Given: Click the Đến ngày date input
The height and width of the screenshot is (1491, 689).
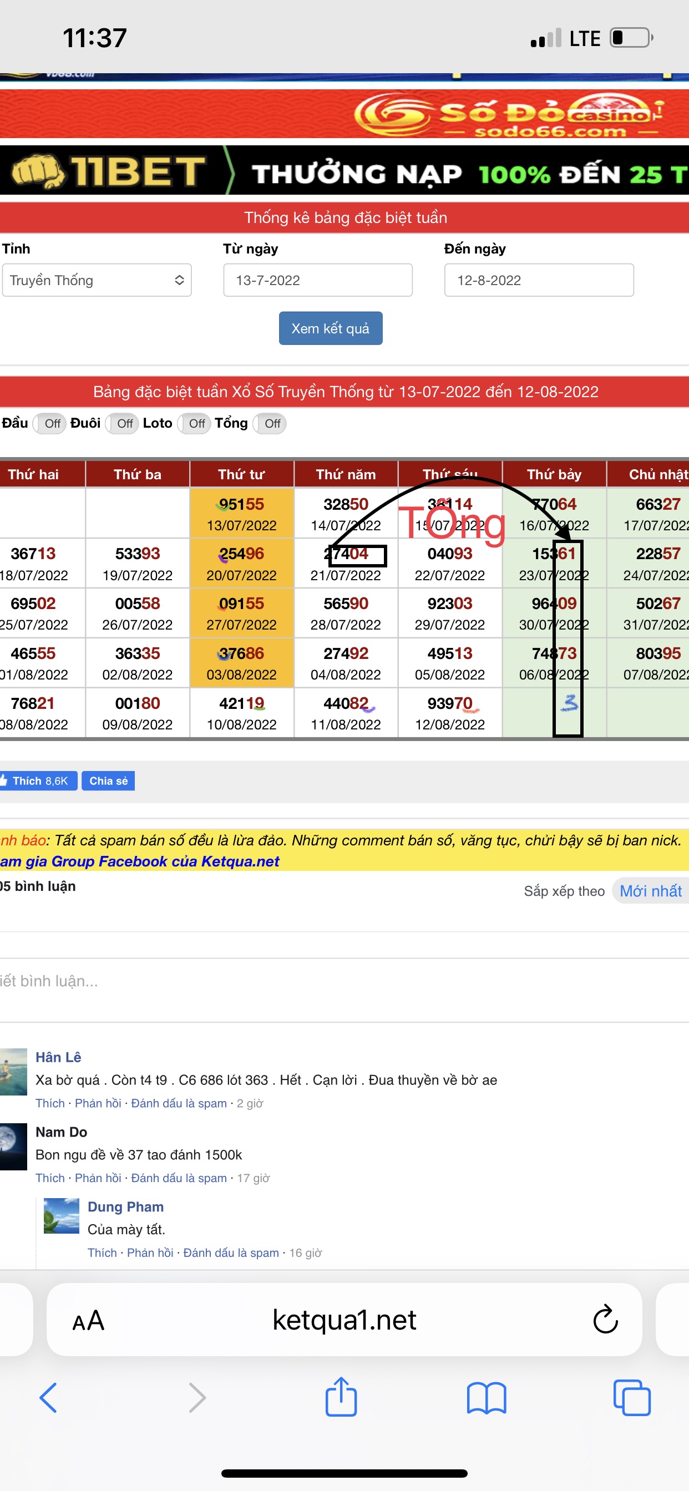Looking at the screenshot, I should pyautogui.click(x=539, y=280).
